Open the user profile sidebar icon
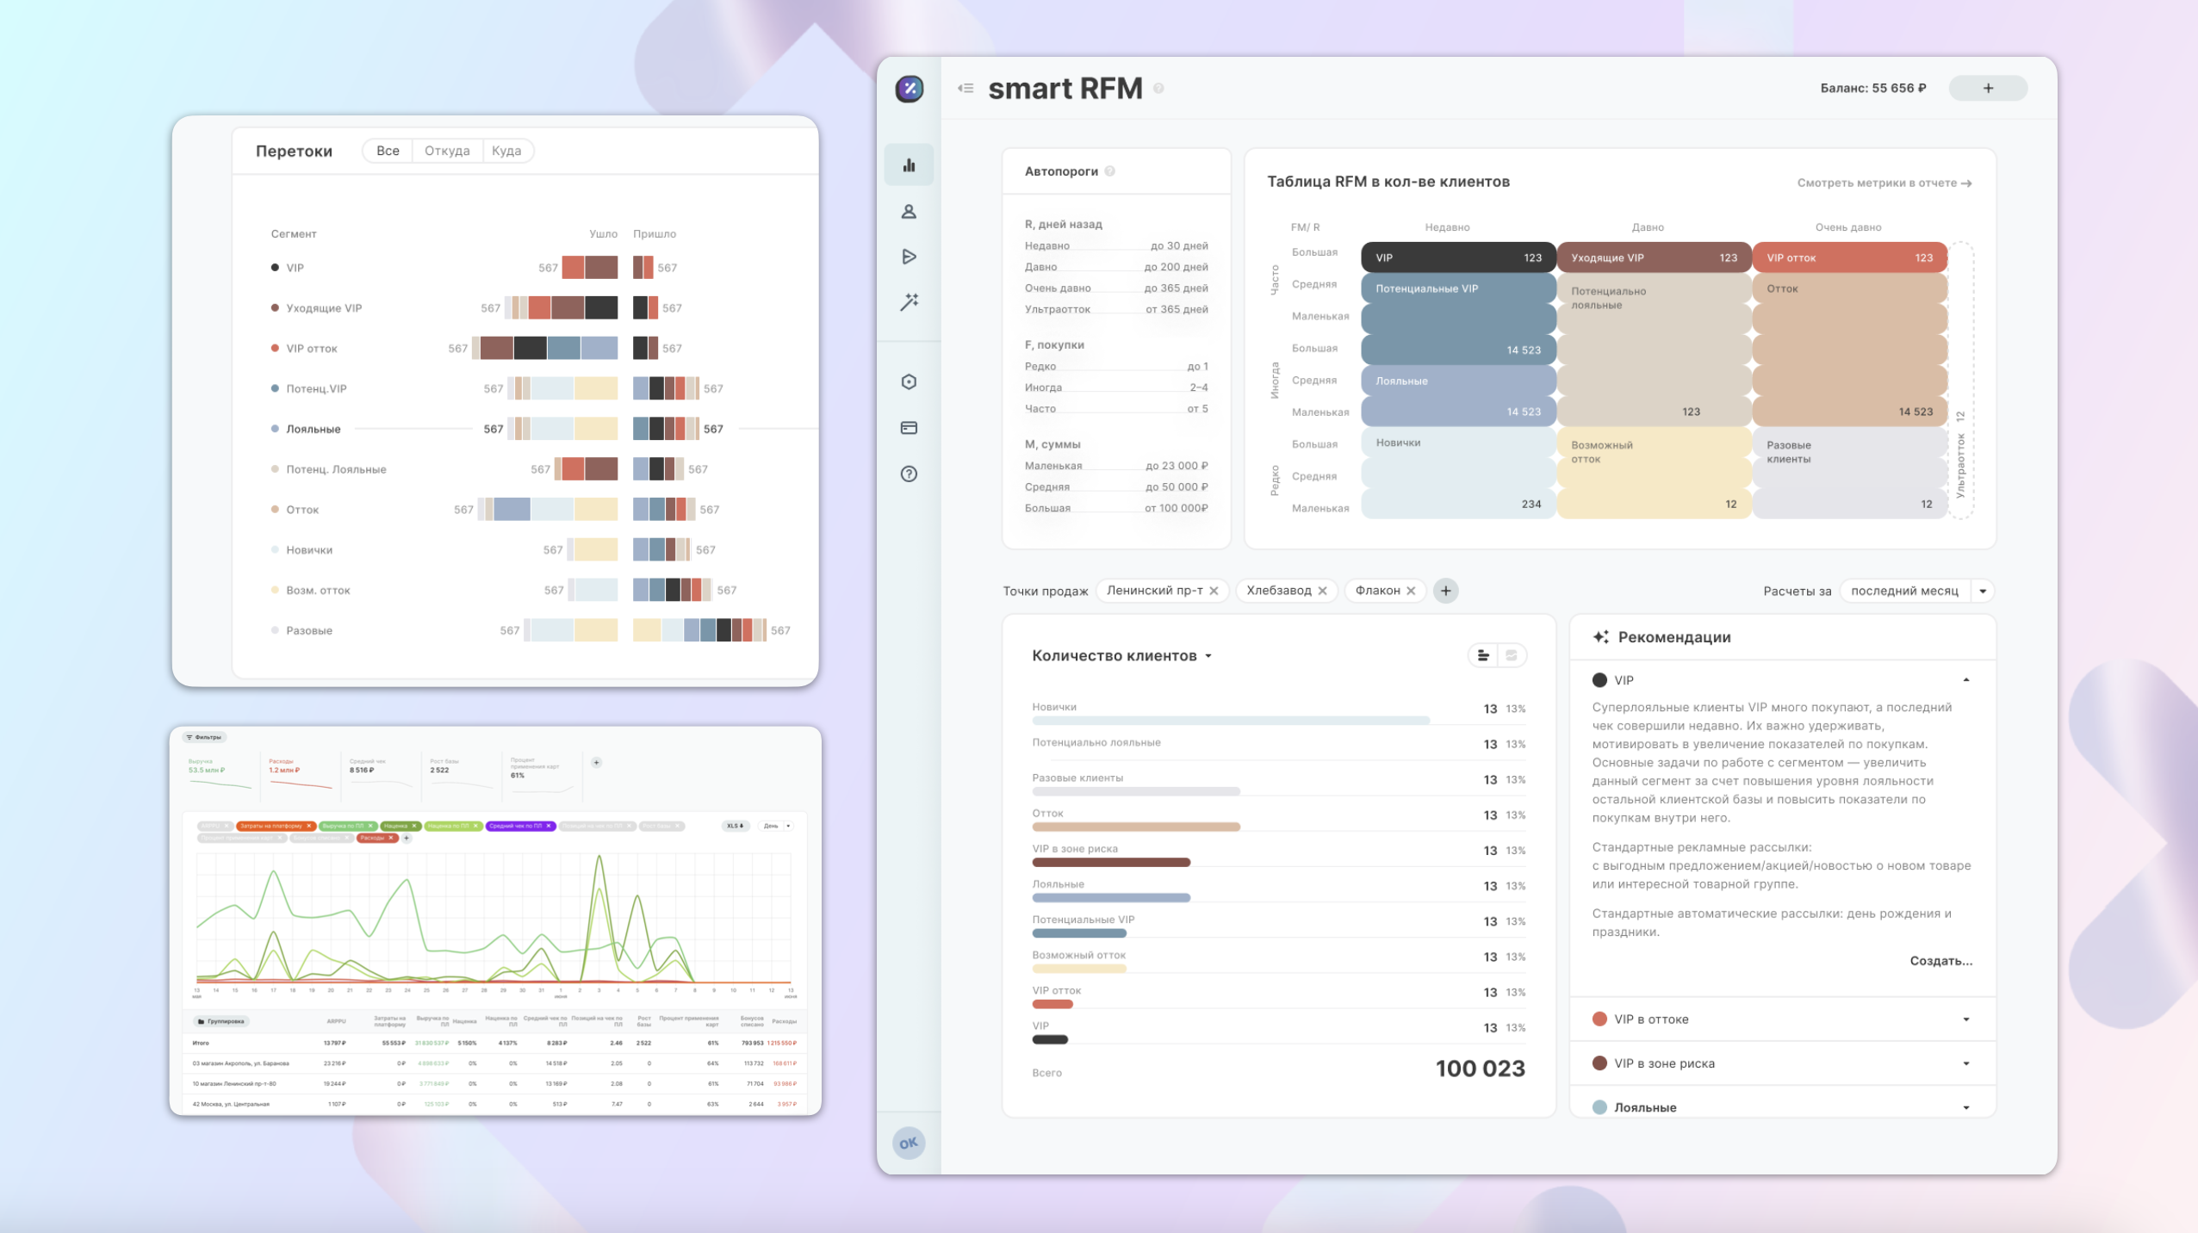 coord(909,211)
